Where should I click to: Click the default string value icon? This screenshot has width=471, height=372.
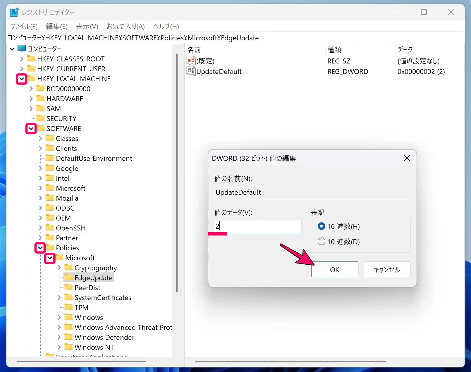tap(191, 61)
